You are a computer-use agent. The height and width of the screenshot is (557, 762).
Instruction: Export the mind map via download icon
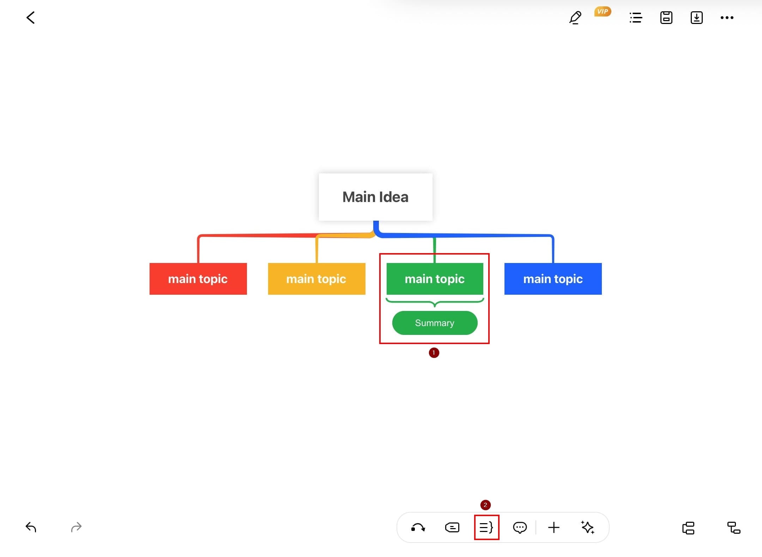(696, 18)
